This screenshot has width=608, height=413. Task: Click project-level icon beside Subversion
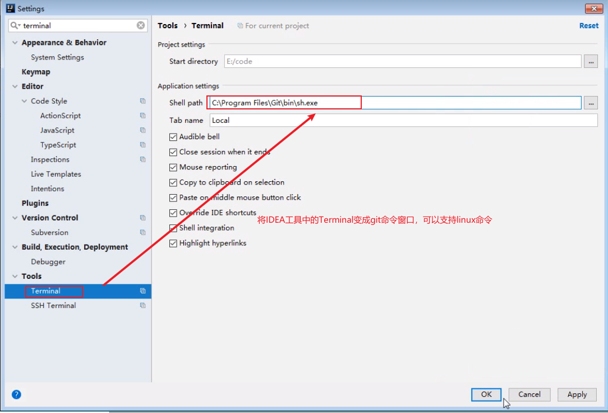click(142, 232)
